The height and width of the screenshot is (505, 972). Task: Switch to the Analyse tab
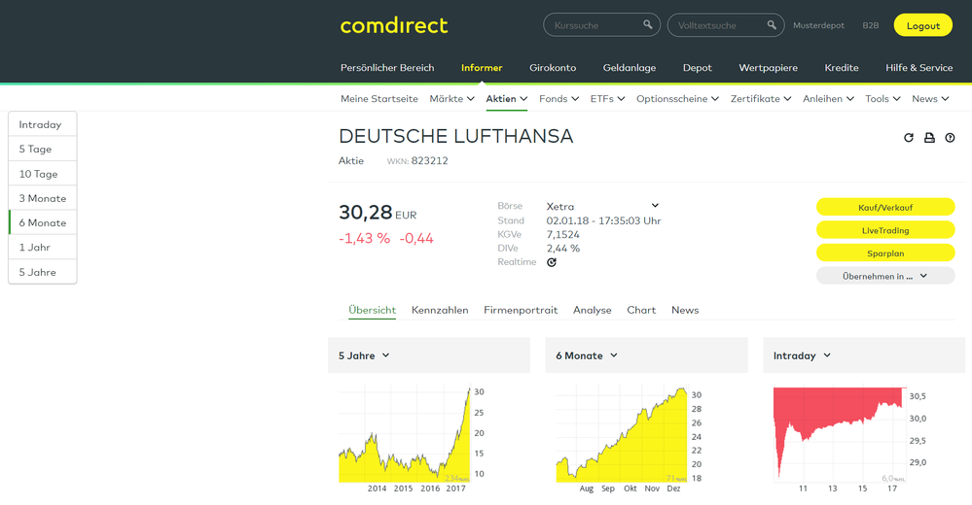(592, 310)
